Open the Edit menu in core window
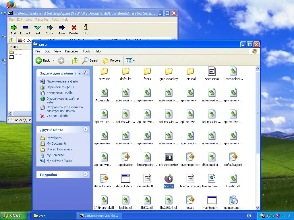This screenshot has height=220, width=294. coord(47,51)
